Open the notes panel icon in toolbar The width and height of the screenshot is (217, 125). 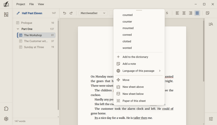[208, 13]
